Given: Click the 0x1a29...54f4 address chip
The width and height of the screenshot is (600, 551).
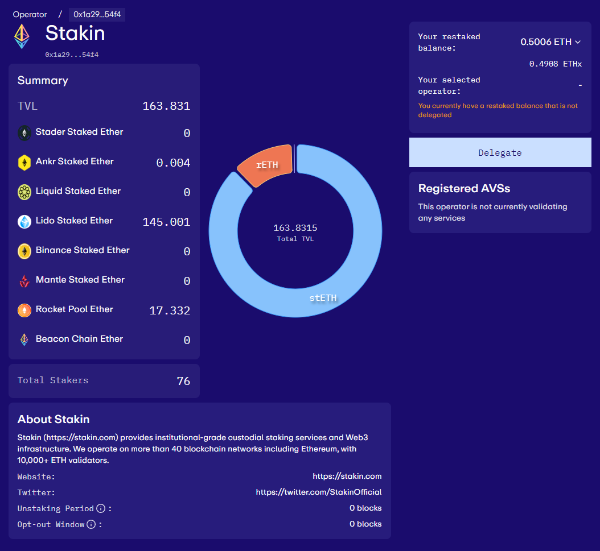Looking at the screenshot, I should pyautogui.click(x=97, y=14).
